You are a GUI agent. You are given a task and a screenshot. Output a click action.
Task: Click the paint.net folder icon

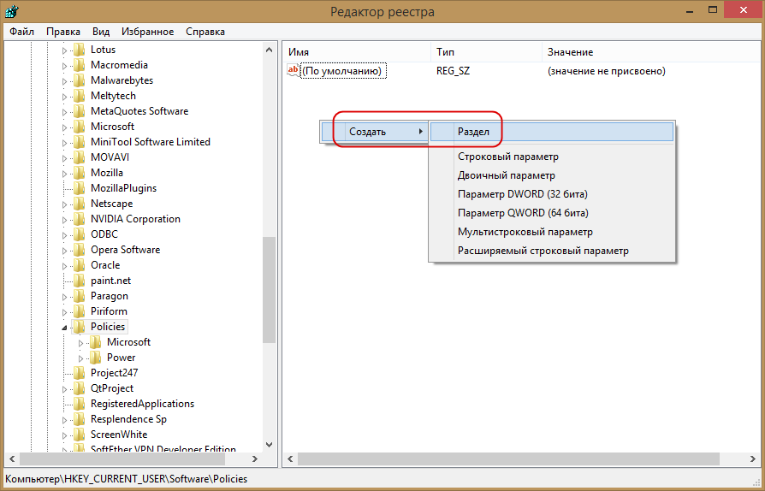pos(79,281)
